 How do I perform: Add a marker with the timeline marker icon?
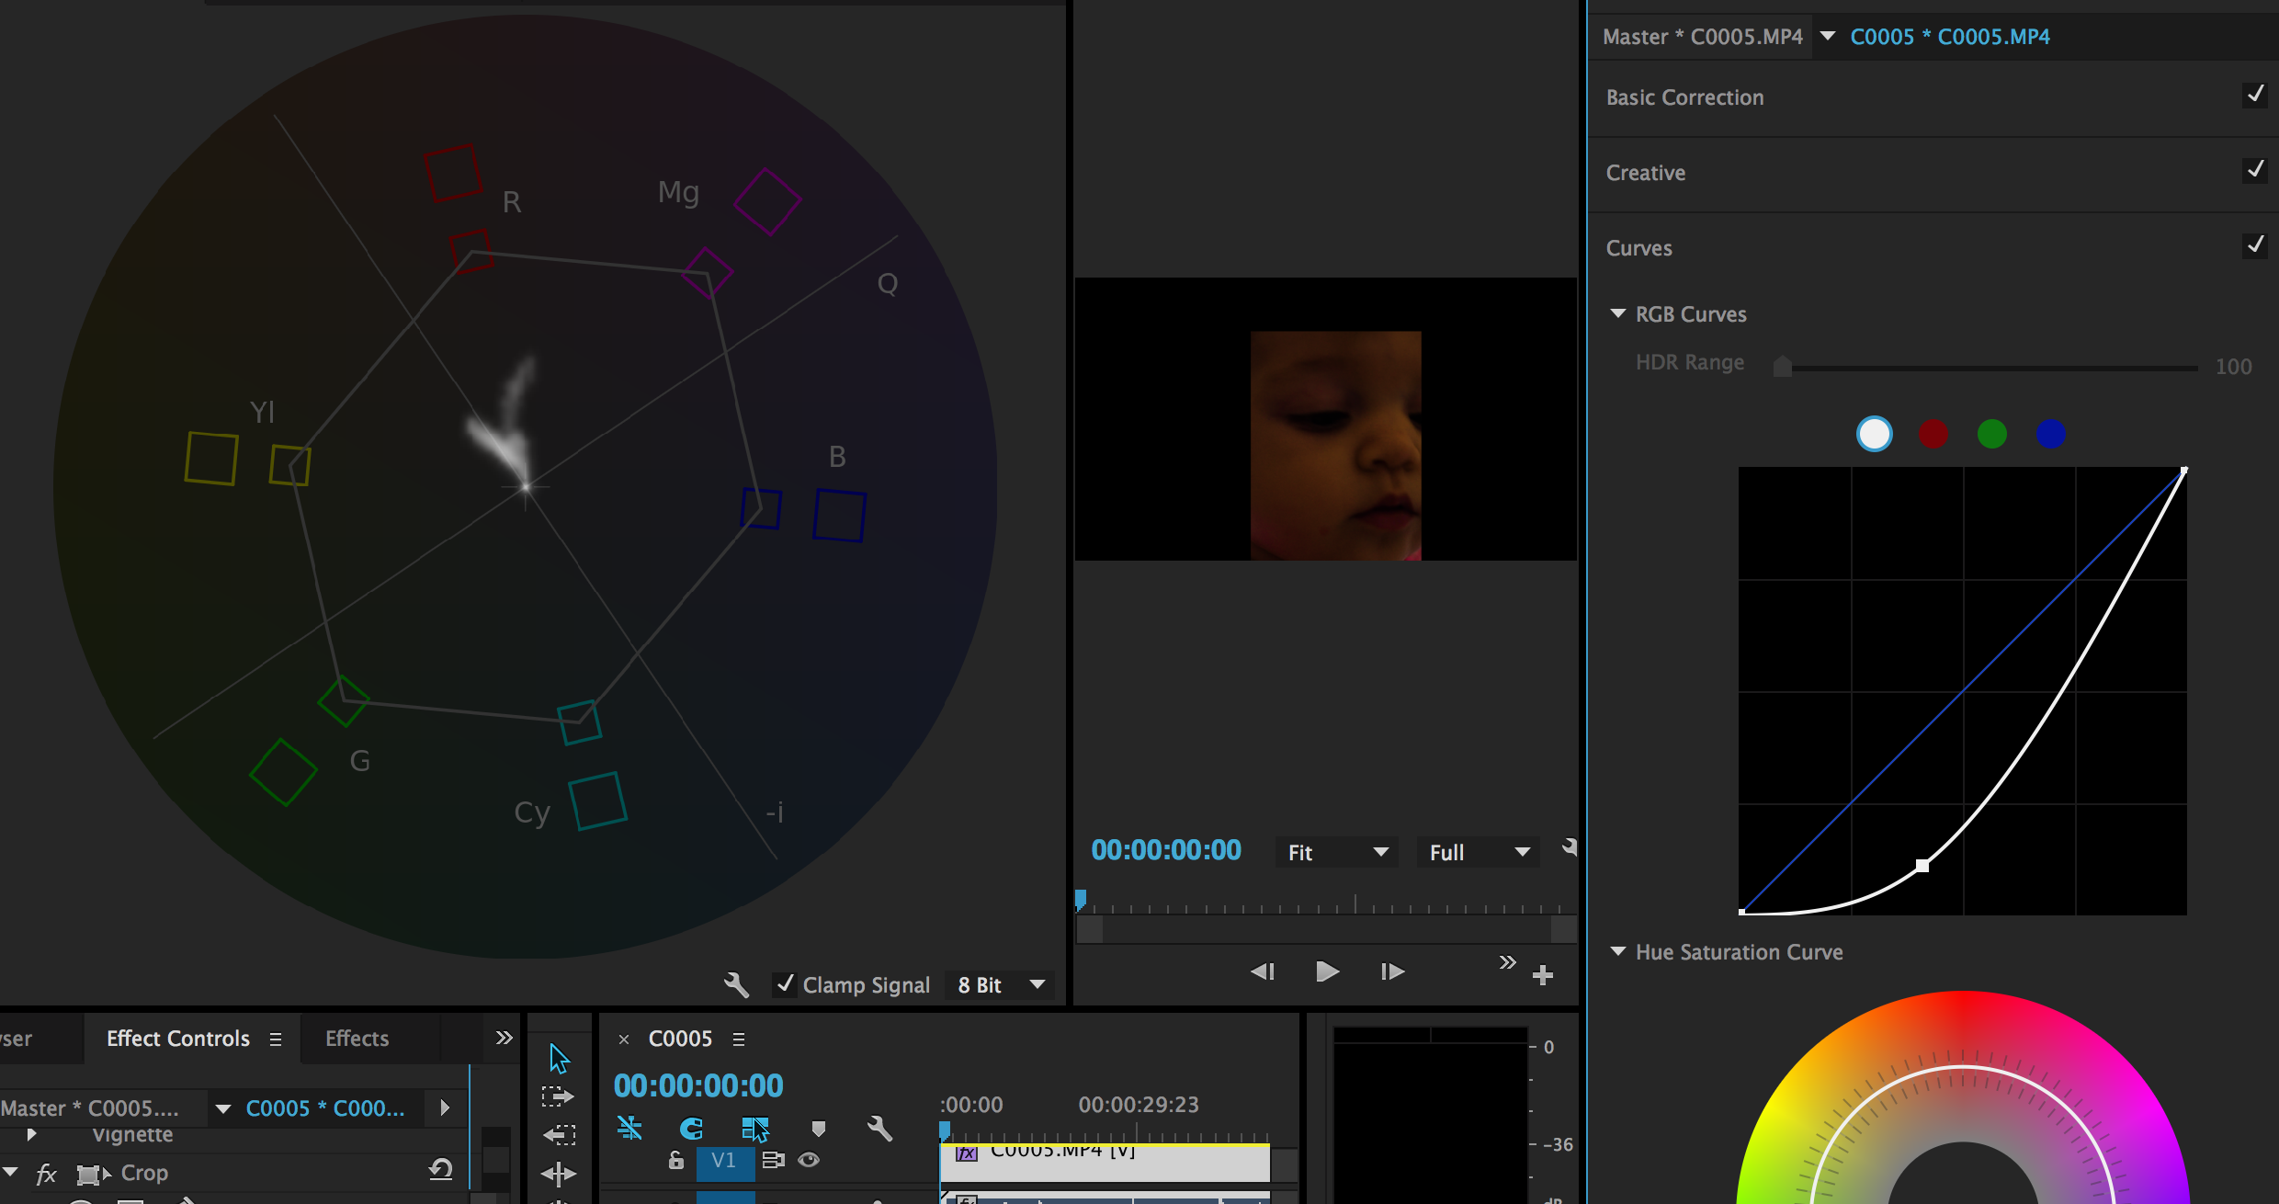click(818, 1128)
